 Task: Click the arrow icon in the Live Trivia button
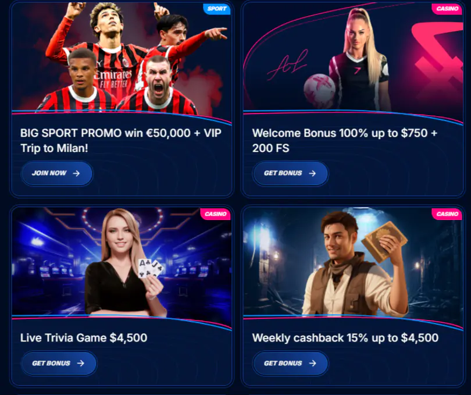click(x=80, y=364)
